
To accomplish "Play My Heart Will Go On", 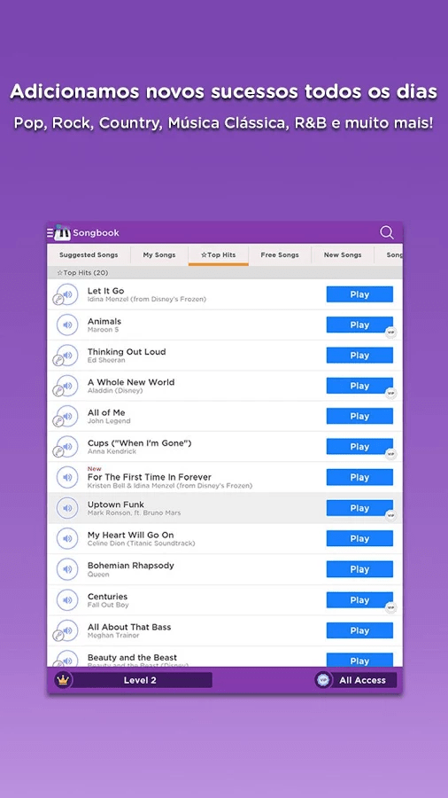I will tap(359, 538).
